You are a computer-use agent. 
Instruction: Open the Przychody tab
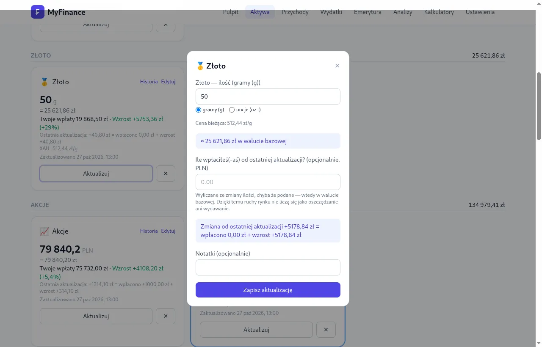[x=295, y=12]
